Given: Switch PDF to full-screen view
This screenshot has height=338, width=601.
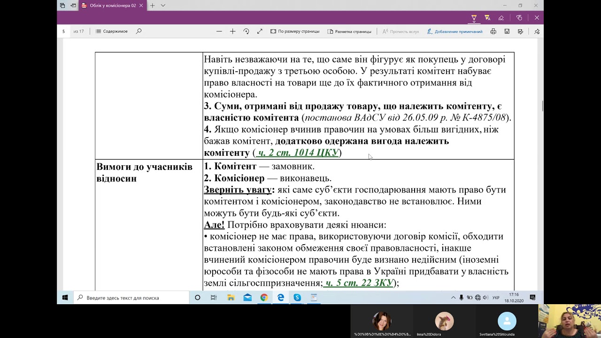Looking at the screenshot, I should point(260,31).
